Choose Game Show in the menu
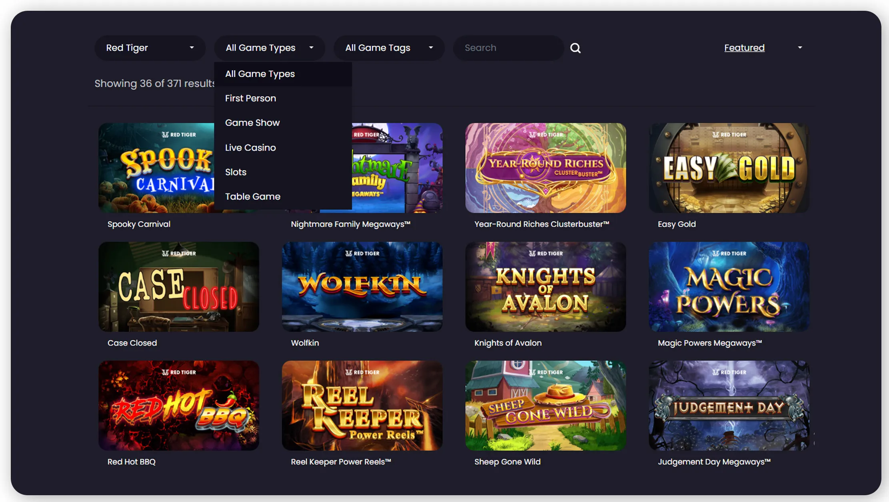The image size is (889, 502). point(252,123)
